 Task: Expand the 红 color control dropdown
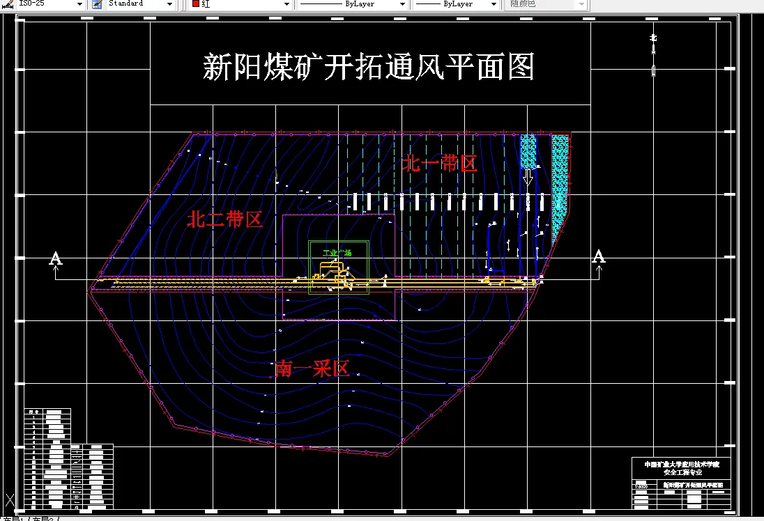(286, 4)
